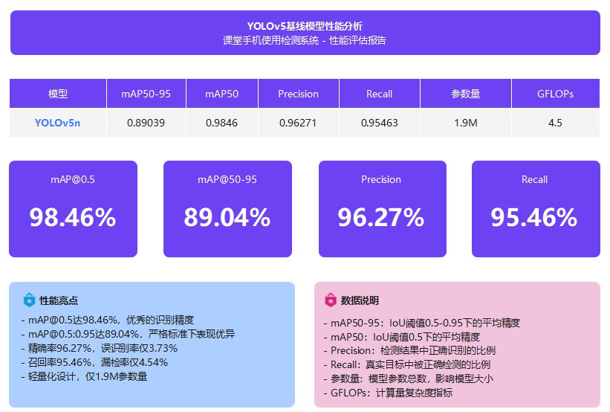
Task: Open the mAP@0.5 98.46% metric card
Action: pos(73,209)
